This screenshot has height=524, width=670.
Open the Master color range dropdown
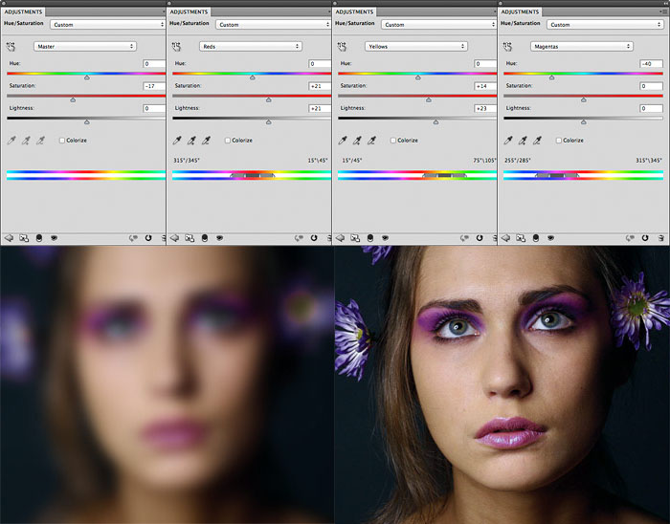(85, 46)
